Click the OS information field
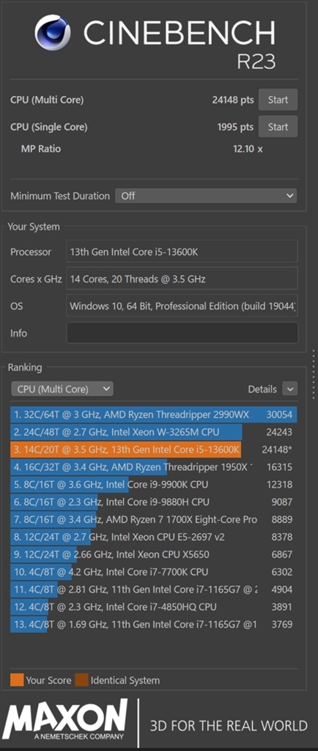This screenshot has height=751, width=318. [x=182, y=306]
